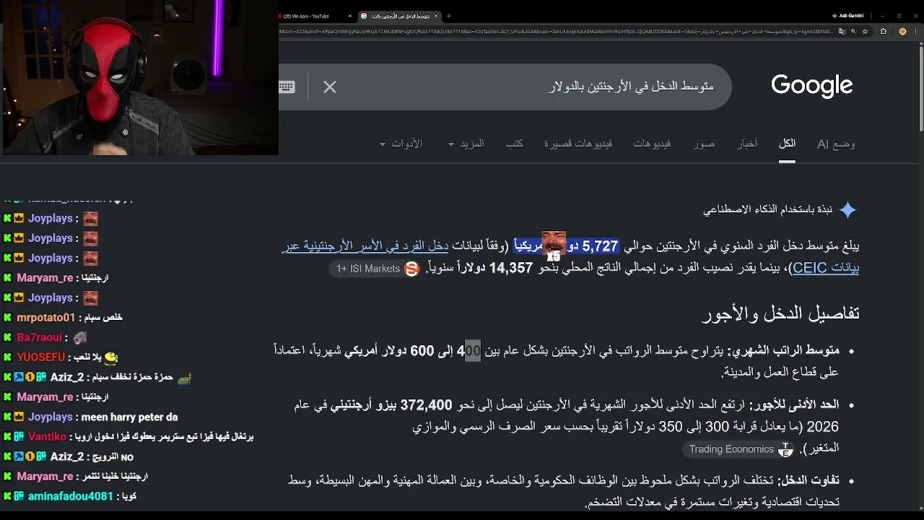
Task: Click chat username aminafadou4081
Action: pos(71,496)
